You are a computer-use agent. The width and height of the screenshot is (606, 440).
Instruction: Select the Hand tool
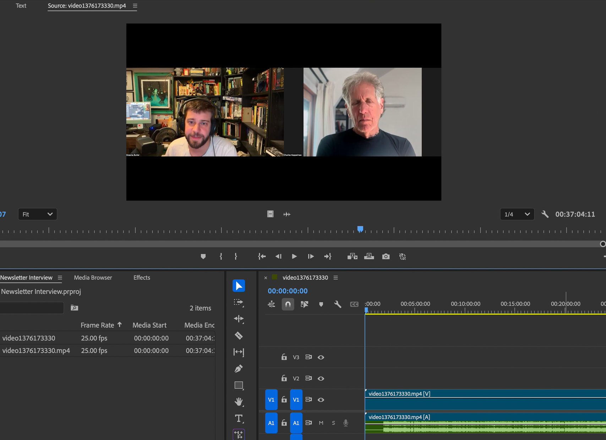point(239,402)
